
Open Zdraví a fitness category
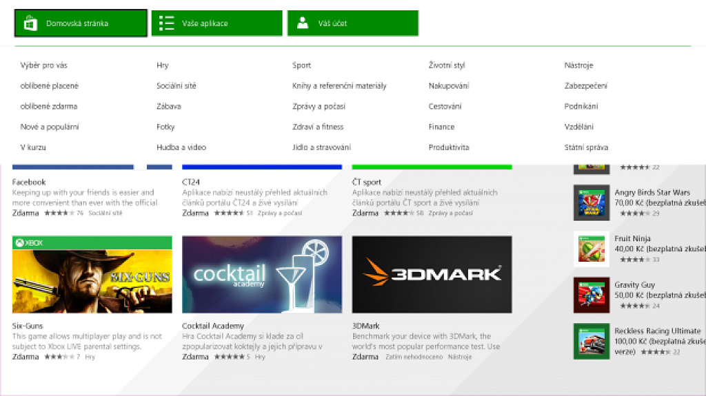pyautogui.click(x=318, y=127)
